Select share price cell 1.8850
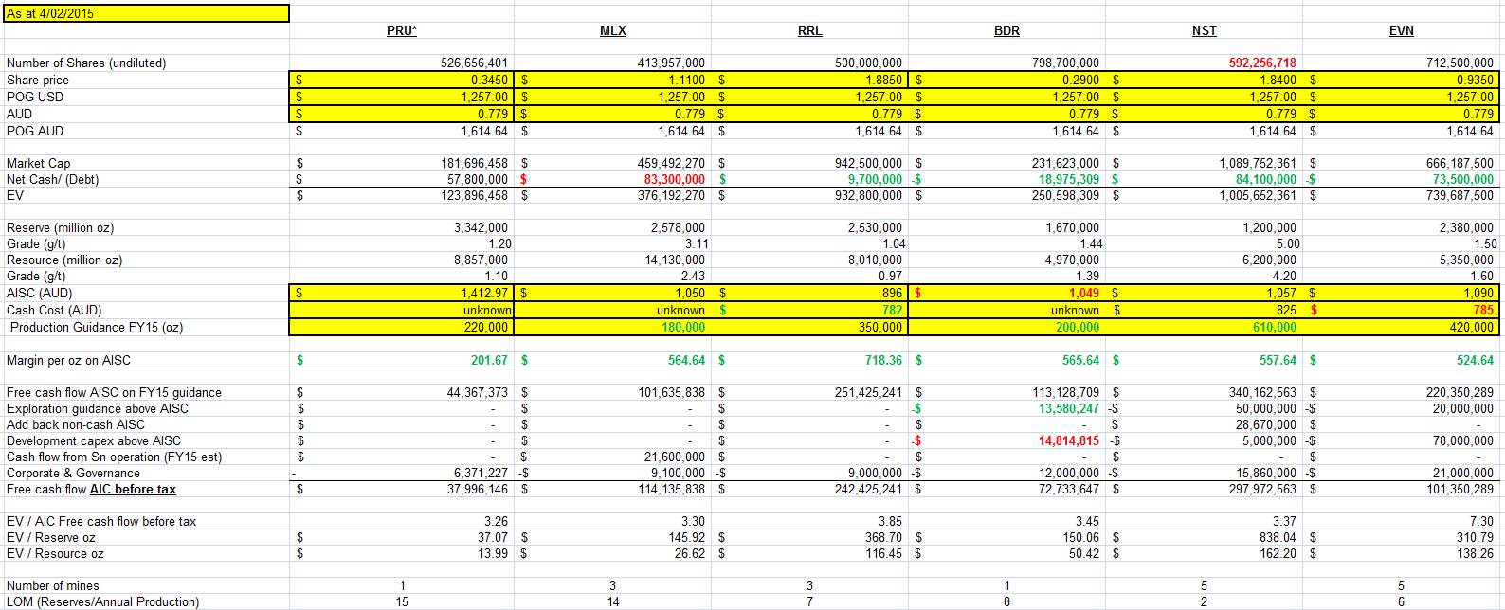The height and width of the screenshot is (610, 1505). (883, 81)
